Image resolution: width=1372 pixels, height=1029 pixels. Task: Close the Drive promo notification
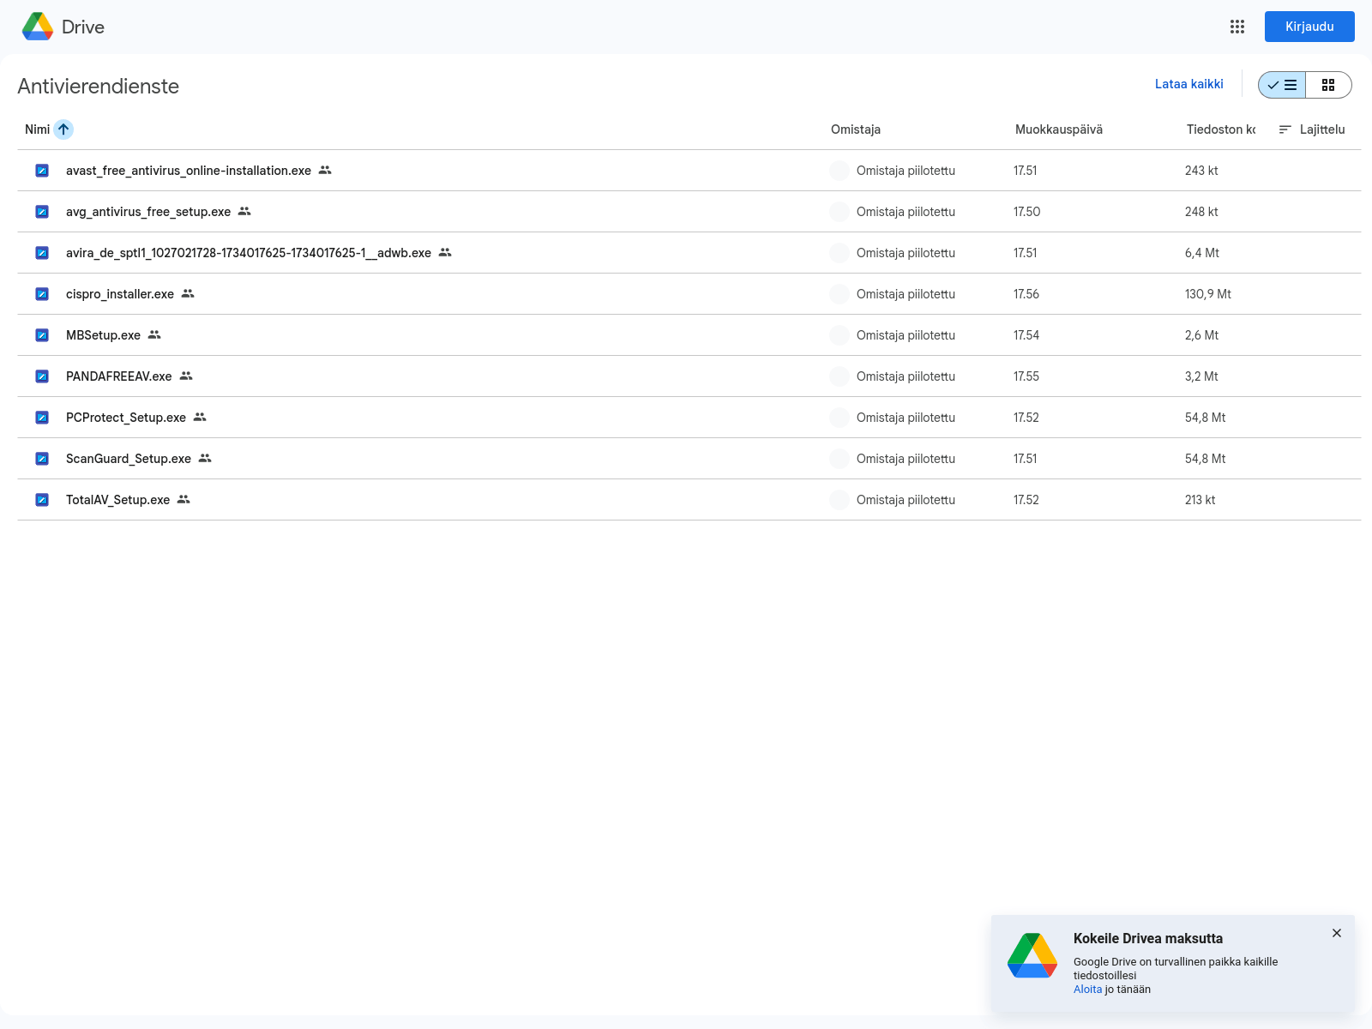click(x=1336, y=933)
